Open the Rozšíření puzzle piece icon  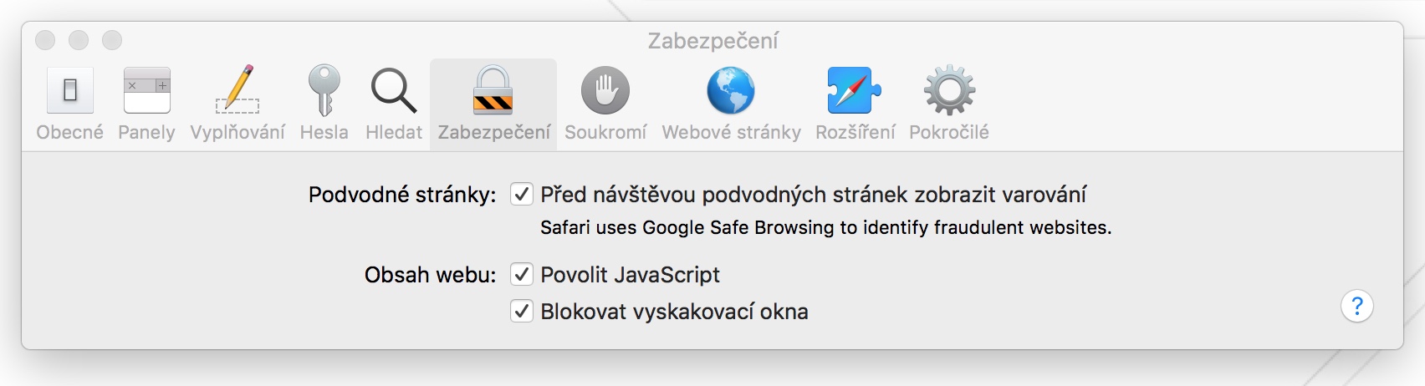(855, 90)
